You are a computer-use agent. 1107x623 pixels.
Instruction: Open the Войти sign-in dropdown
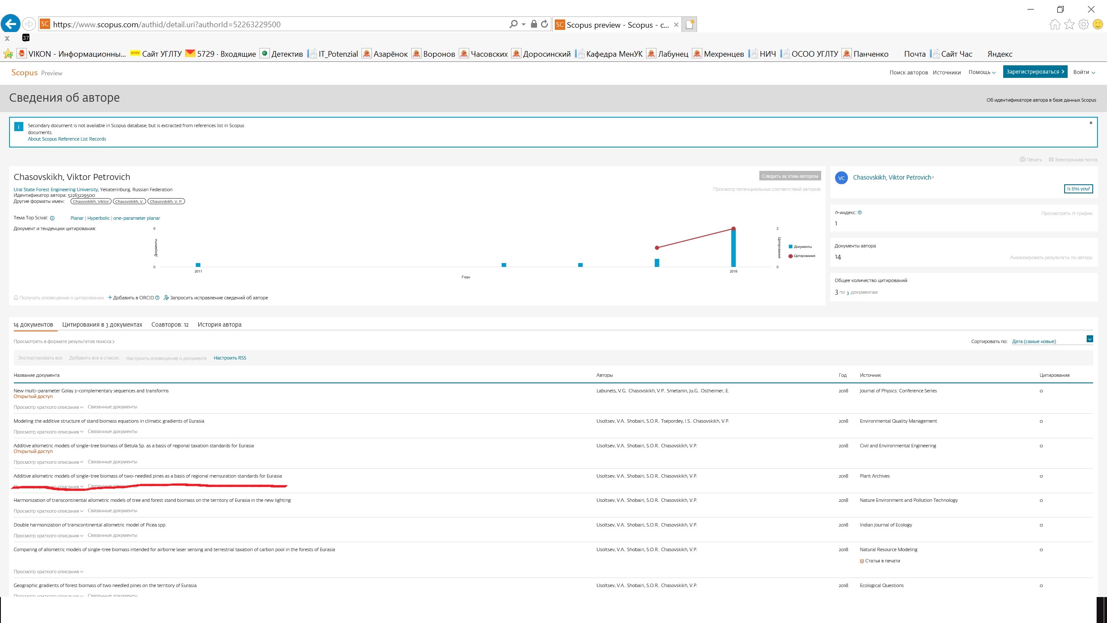1084,72
